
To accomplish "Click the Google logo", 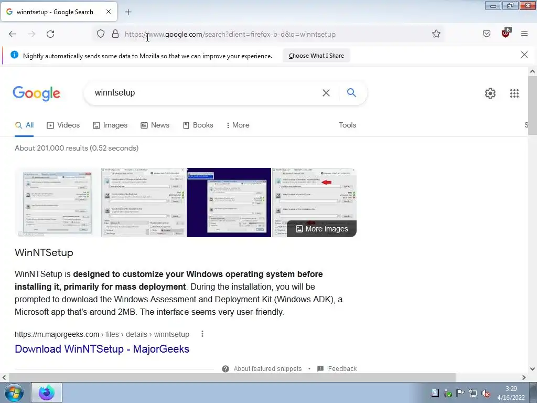I will (x=36, y=93).
